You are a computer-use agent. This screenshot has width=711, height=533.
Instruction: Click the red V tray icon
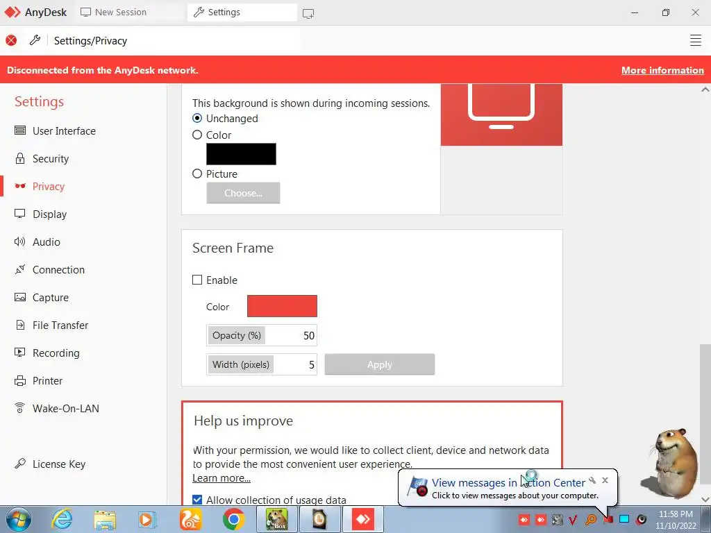click(573, 519)
